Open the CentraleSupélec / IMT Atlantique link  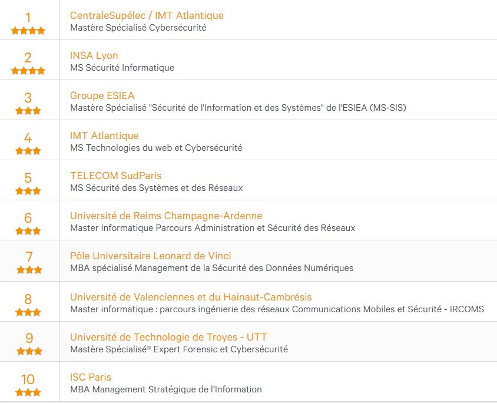coord(147,15)
